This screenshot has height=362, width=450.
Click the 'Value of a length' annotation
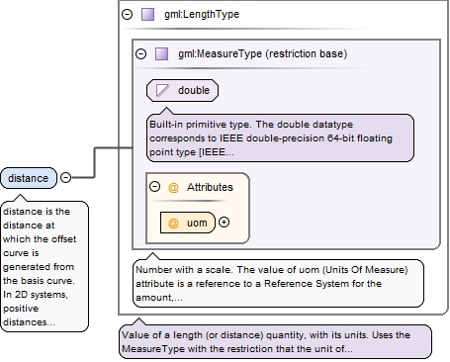click(275, 341)
